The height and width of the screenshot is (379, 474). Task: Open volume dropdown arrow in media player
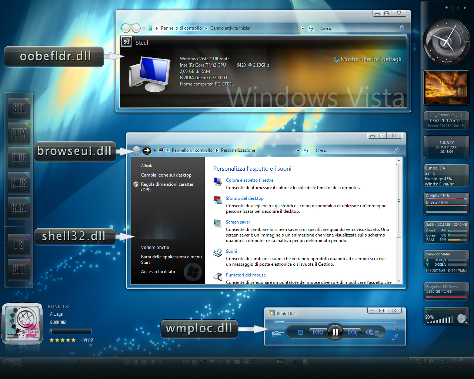(377, 332)
